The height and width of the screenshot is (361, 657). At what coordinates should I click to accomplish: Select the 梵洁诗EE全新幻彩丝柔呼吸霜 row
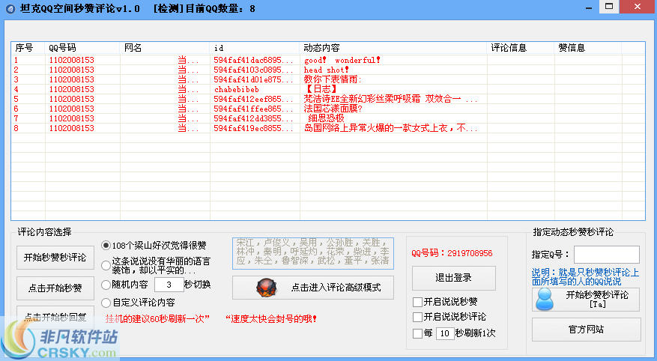click(328, 99)
